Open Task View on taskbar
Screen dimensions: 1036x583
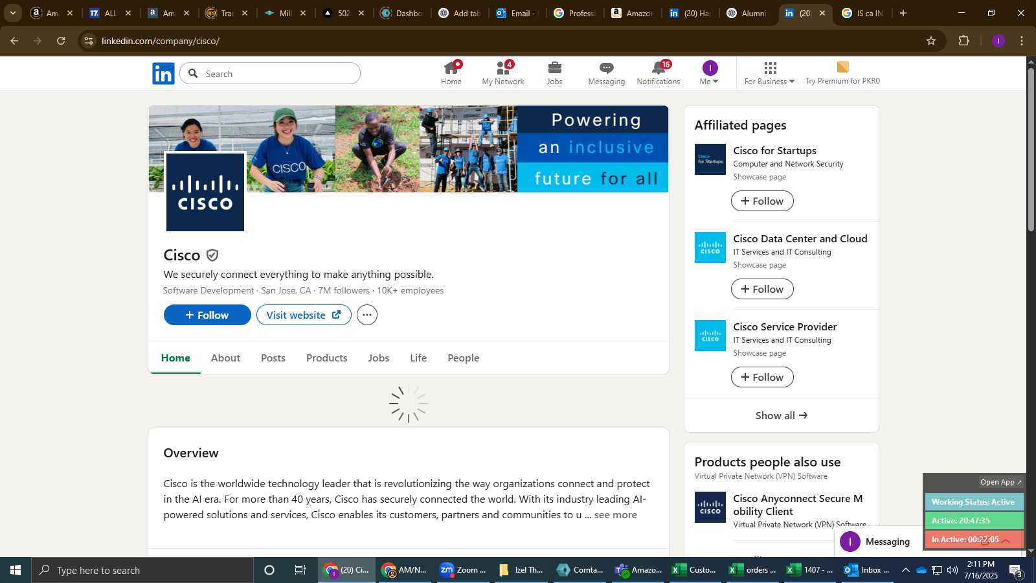click(x=300, y=570)
